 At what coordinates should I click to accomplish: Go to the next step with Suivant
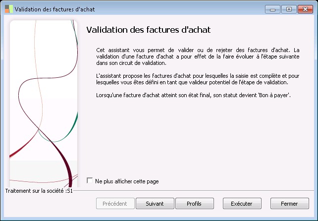pyautogui.click(x=155, y=204)
